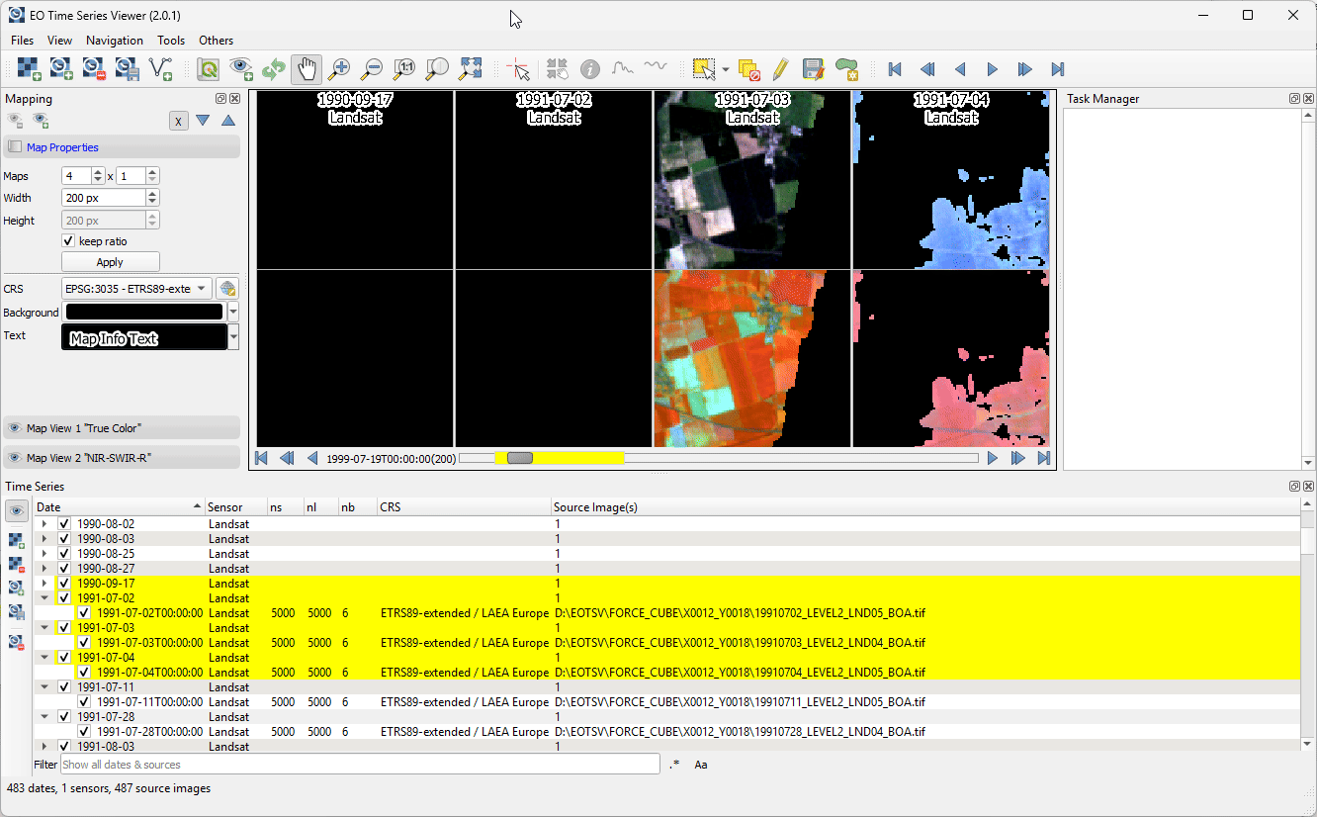The image size is (1317, 817).
Task: Expand the 1990-08-03 date row
Action: tap(44, 539)
